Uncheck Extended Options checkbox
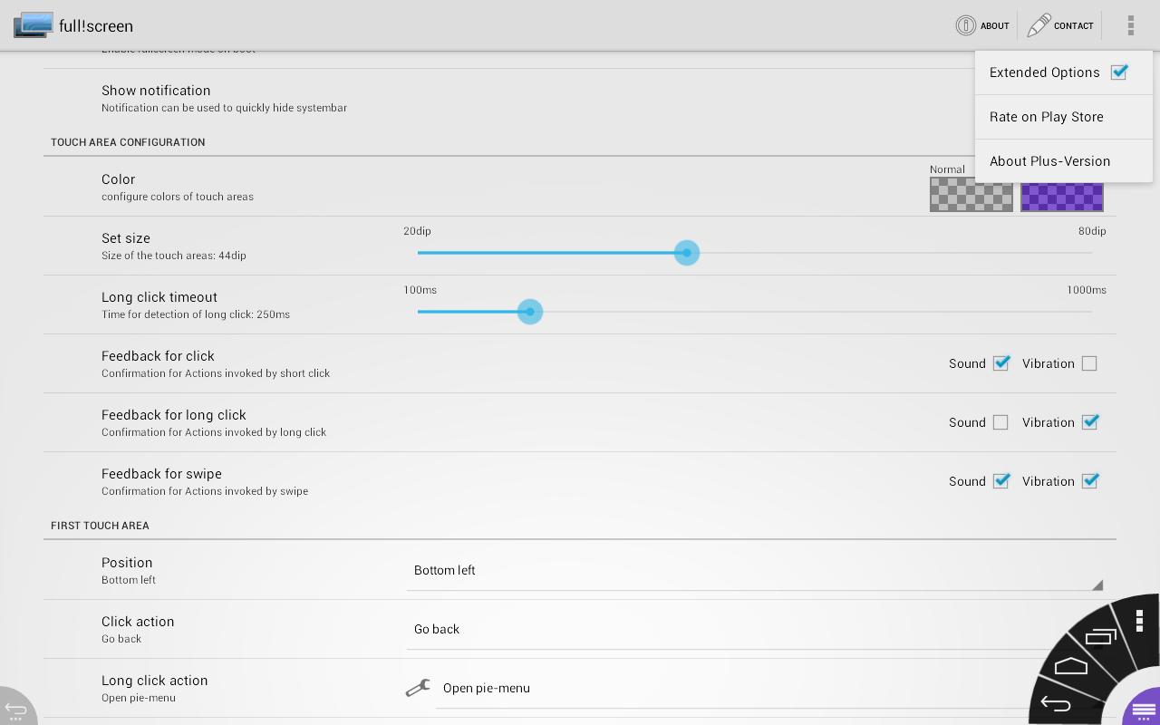The height and width of the screenshot is (725, 1160). click(x=1119, y=72)
